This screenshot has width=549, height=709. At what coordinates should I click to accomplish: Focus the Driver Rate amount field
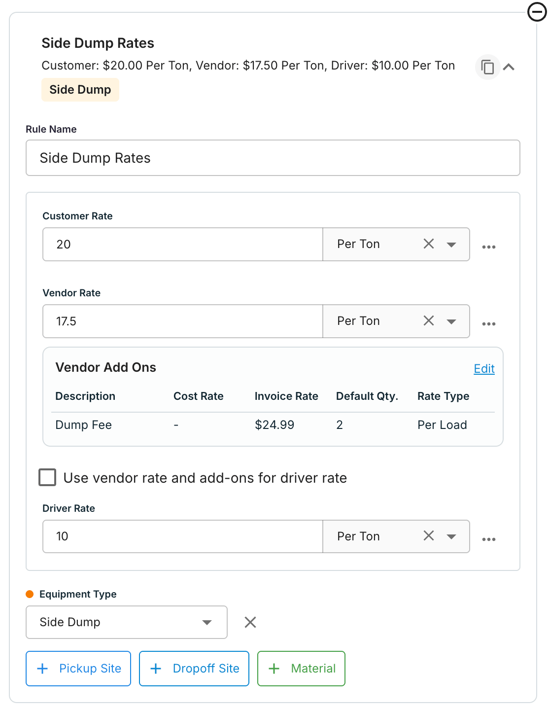(x=183, y=536)
